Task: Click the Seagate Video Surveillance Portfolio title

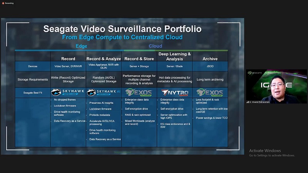Action: pos(122,29)
